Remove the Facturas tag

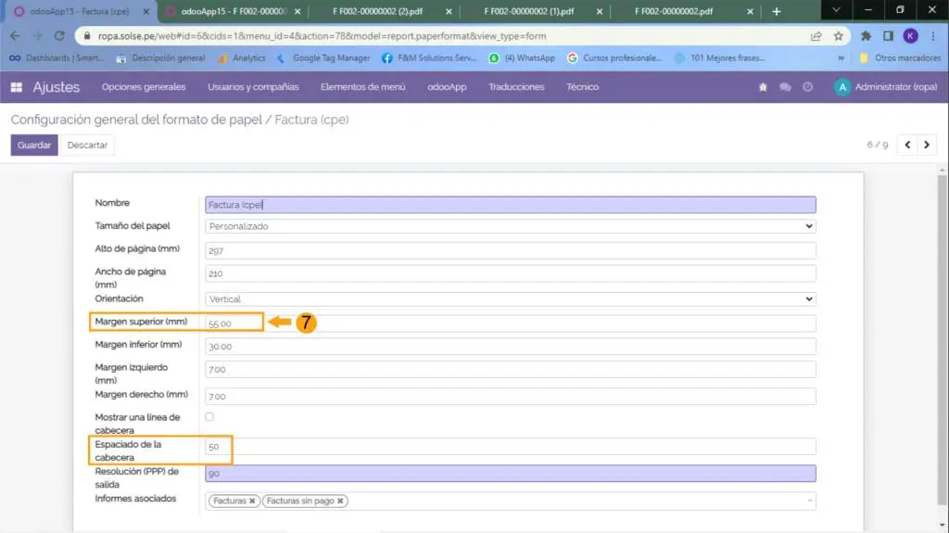click(252, 501)
